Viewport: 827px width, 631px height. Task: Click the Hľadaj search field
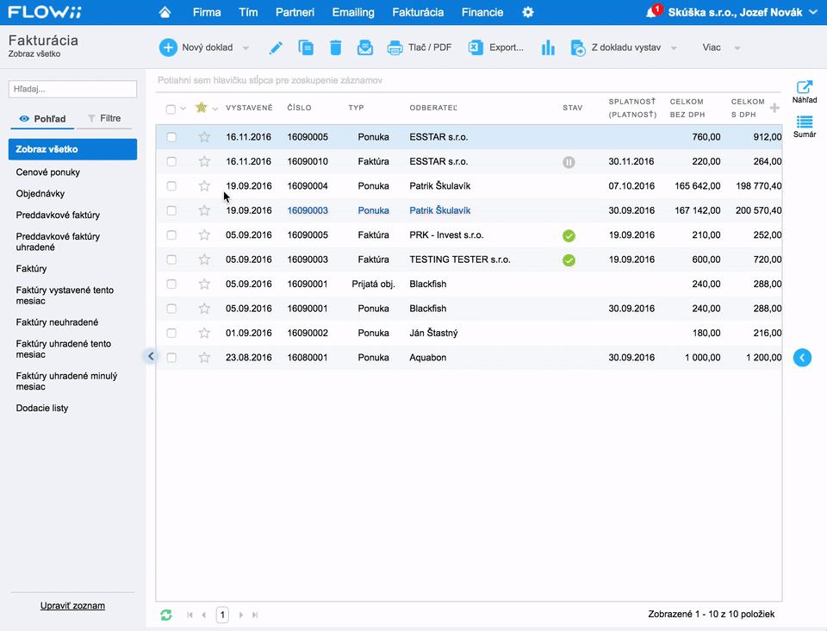tap(72, 89)
